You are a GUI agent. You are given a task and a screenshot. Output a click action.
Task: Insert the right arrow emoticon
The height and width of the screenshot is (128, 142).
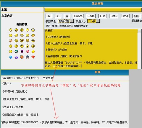coord(33,46)
